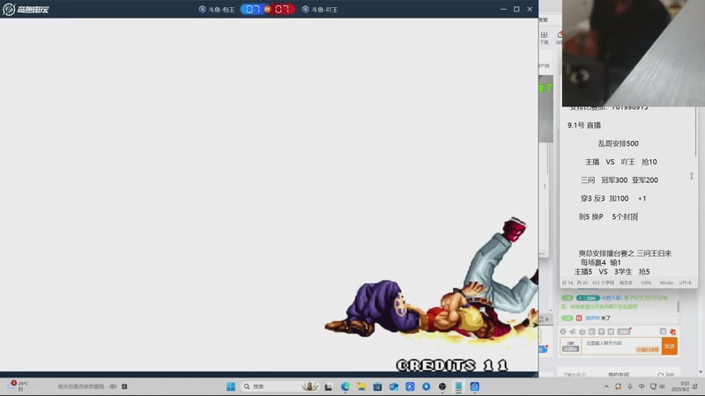Click the player badge next to 斗鱼-包王
The height and width of the screenshot is (396, 705).
coord(203,9)
